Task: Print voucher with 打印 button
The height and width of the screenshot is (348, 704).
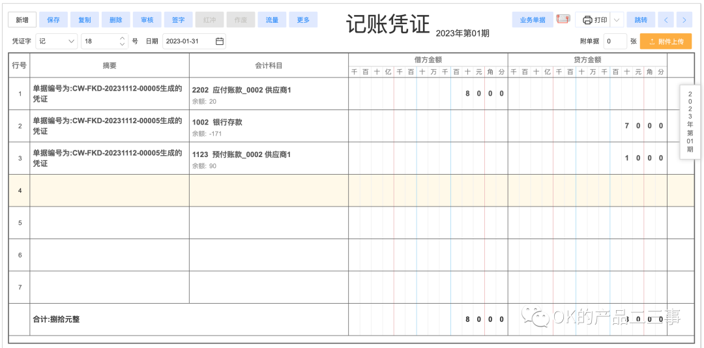Action: (x=594, y=20)
